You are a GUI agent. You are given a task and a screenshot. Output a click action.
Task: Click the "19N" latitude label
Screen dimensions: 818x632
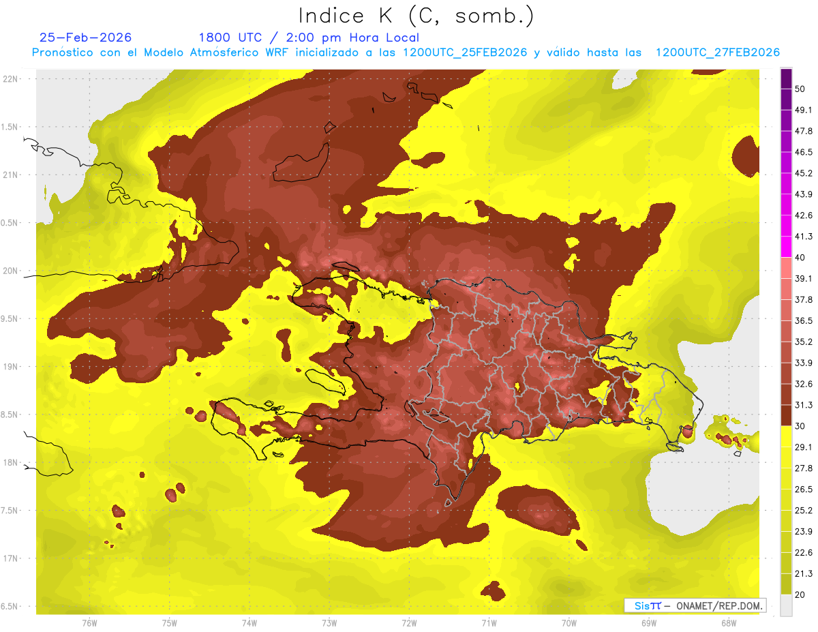10,367
